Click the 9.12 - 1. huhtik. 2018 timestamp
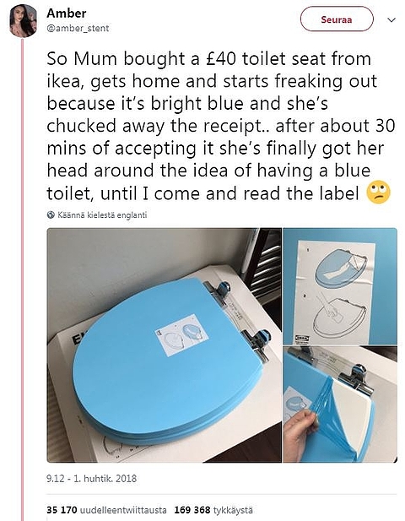 (92, 479)
